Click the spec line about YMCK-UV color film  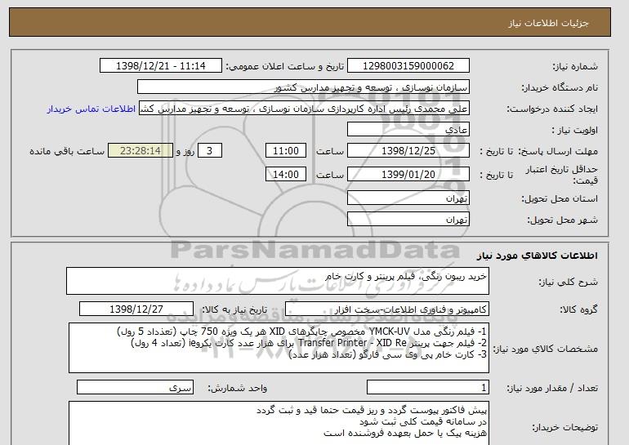click(x=301, y=332)
